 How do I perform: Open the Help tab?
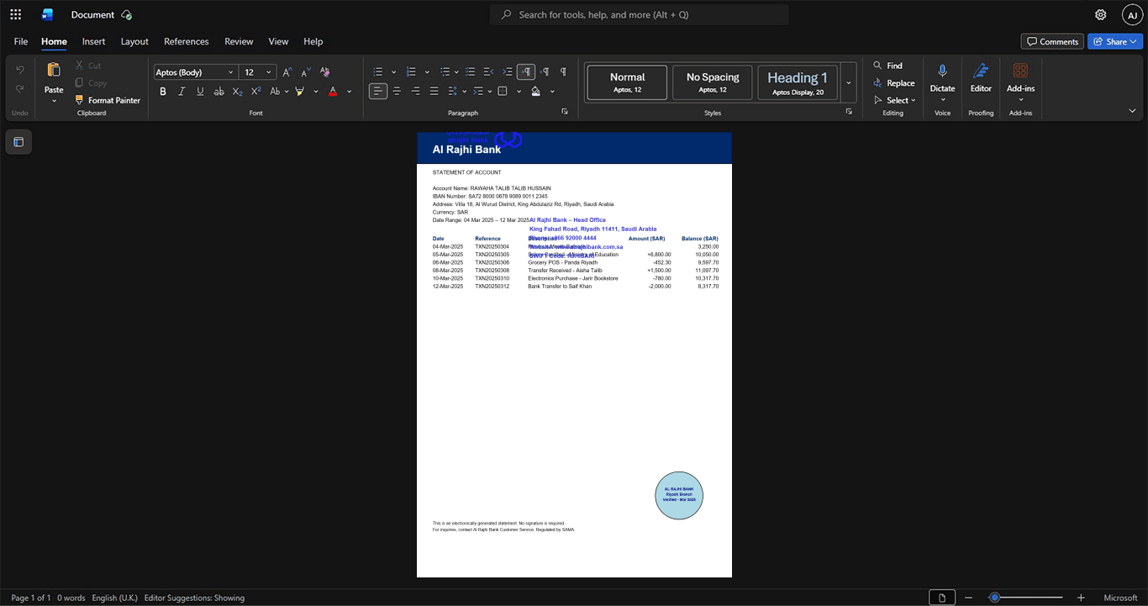[313, 41]
